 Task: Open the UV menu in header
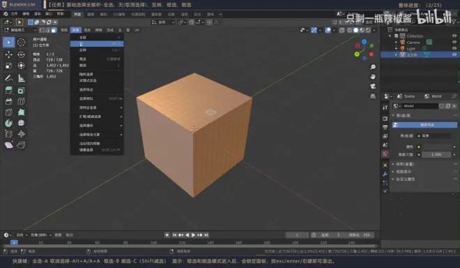pos(137,30)
